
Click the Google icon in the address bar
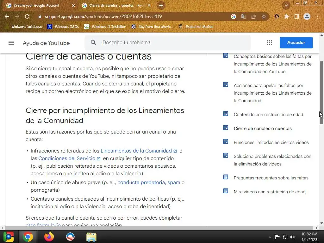(233, 16)
